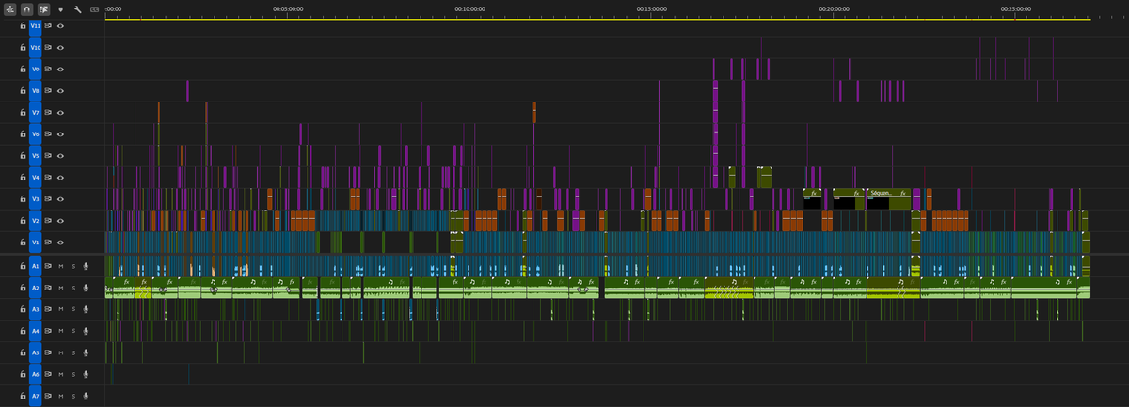The width and height of the screenshot is (1129, 407).
Task: Start voice-over record on track A5
Action: [x=86, y=352]
